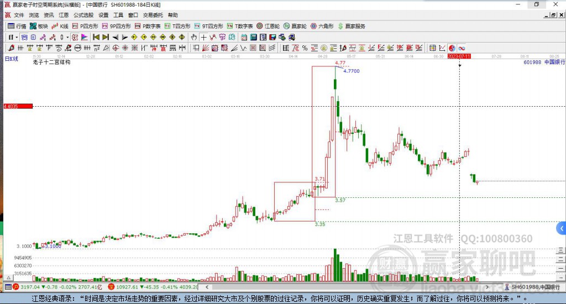
Task: Open the 交易委托 menu
Action: point(153,15)
